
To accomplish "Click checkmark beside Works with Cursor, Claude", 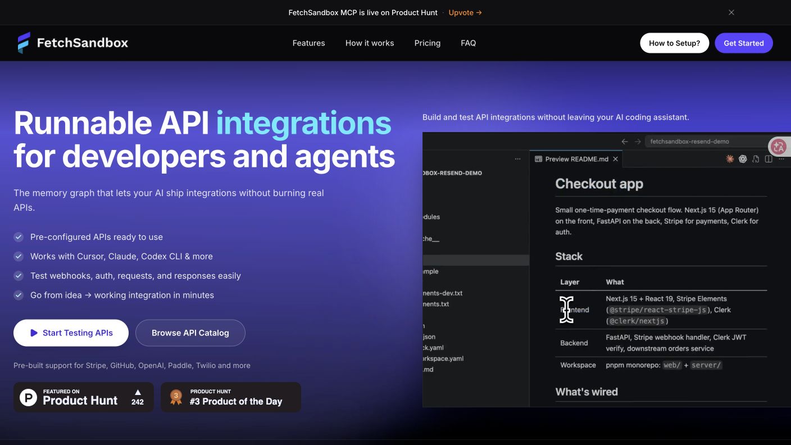I will click(x=19, y=256).
